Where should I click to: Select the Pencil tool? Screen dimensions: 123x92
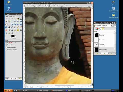18,27
